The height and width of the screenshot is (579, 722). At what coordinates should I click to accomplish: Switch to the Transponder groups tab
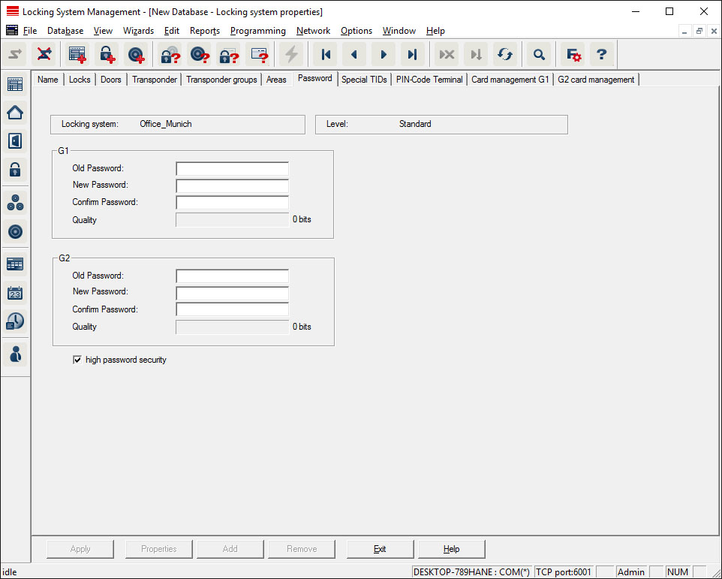click(221, 80)
